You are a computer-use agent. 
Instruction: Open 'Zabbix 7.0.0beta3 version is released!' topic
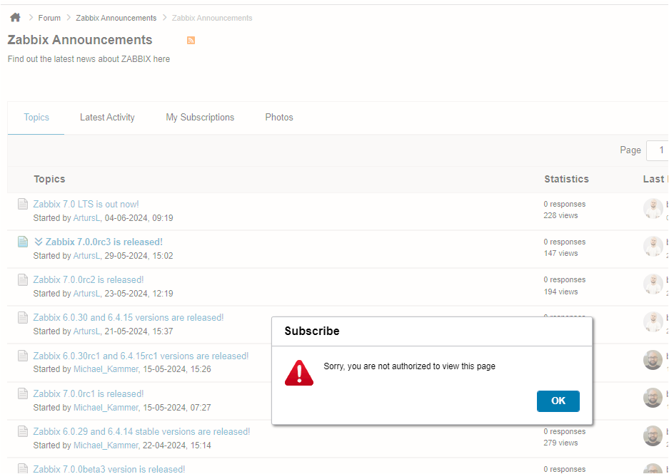(x=109, y=469)
